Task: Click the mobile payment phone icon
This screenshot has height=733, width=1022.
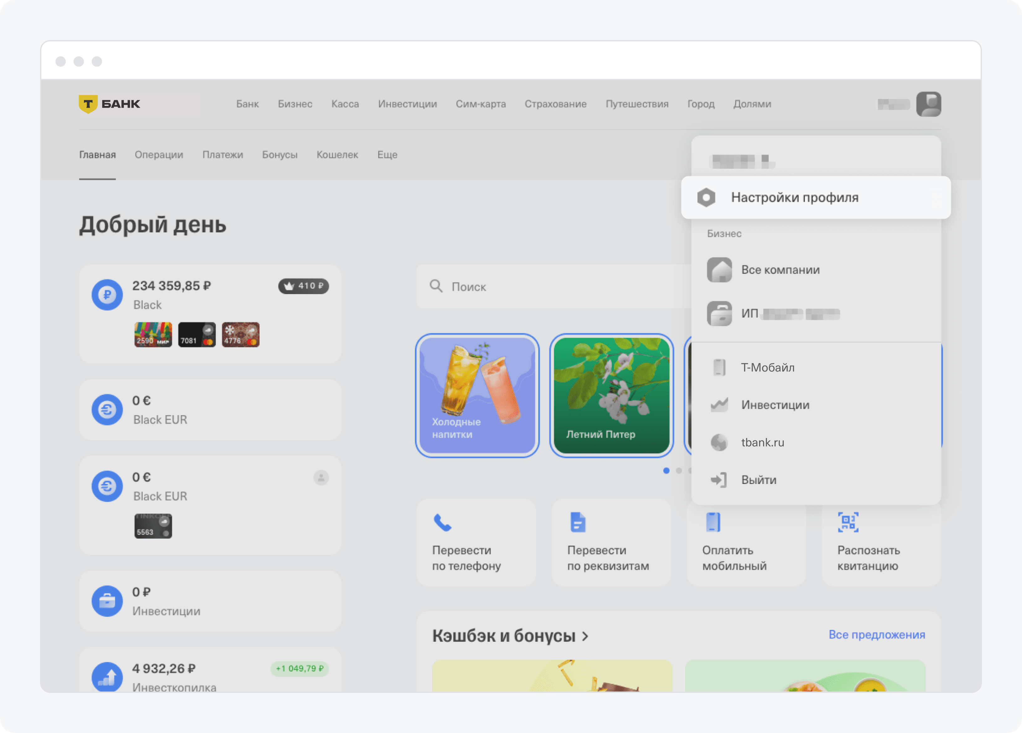Action: 713,522
